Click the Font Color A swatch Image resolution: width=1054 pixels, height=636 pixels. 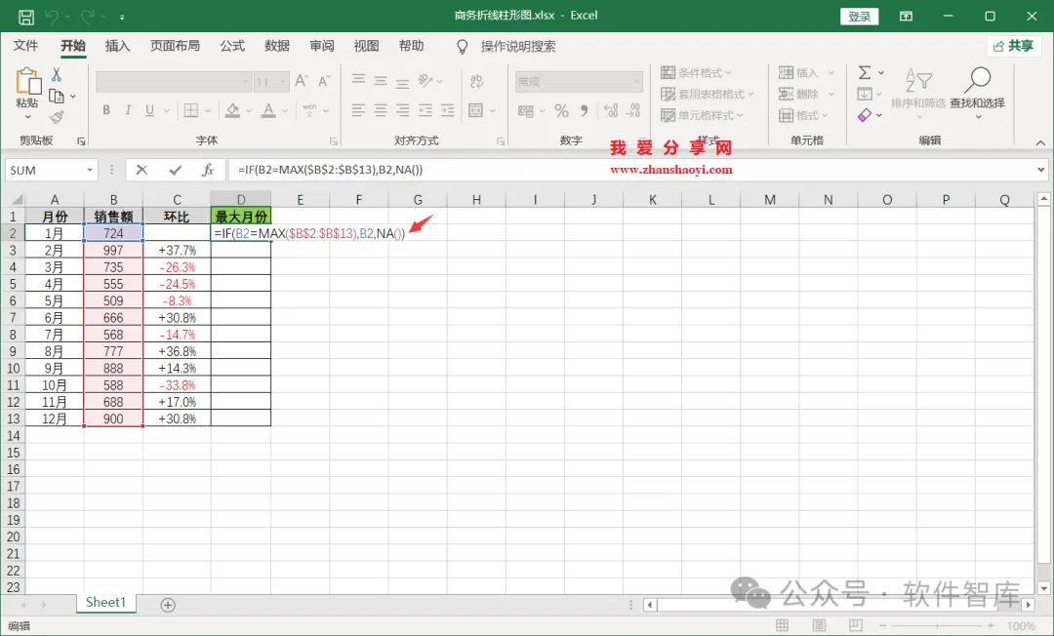tap(268, 110)
